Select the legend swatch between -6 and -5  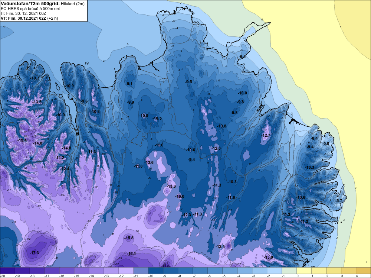215,271
